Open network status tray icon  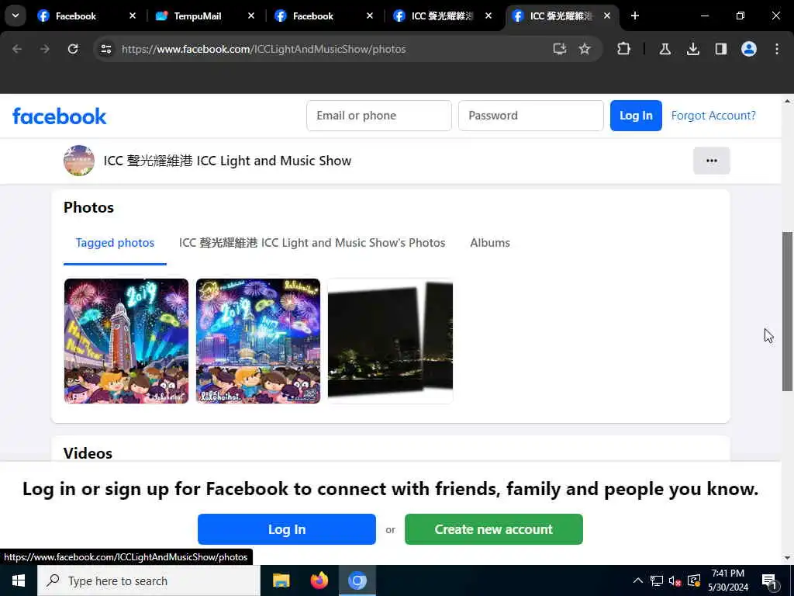click(x=657, y=580)
